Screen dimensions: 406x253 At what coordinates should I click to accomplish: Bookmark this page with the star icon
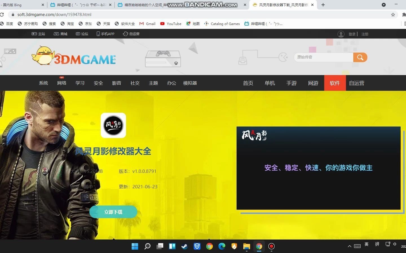393,15
